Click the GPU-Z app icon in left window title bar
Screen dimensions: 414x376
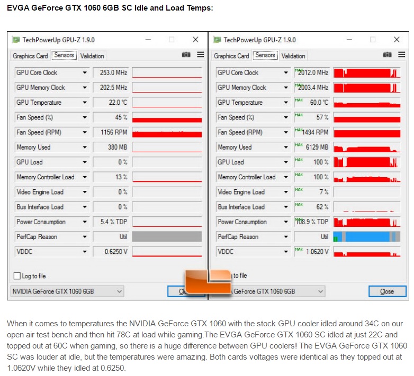pyautogui.click(x=16, y=40)
